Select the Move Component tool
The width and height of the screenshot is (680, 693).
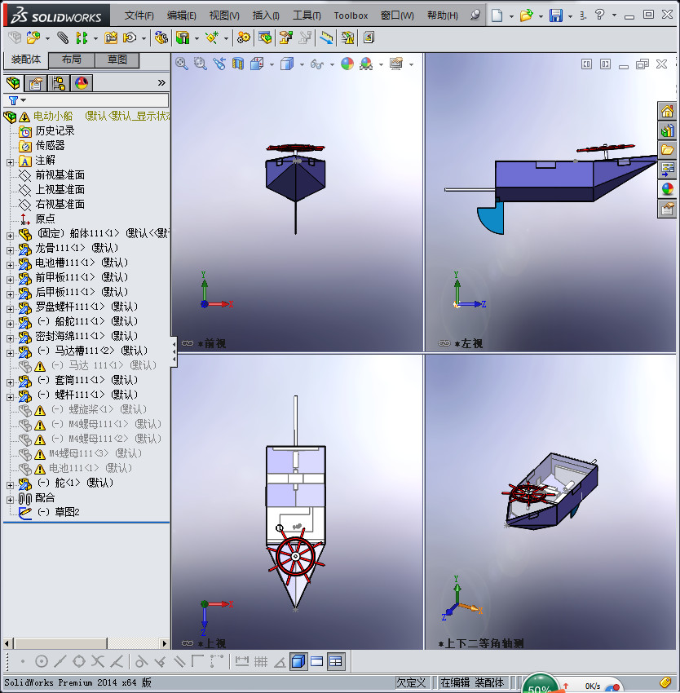(x=130, y=38)
